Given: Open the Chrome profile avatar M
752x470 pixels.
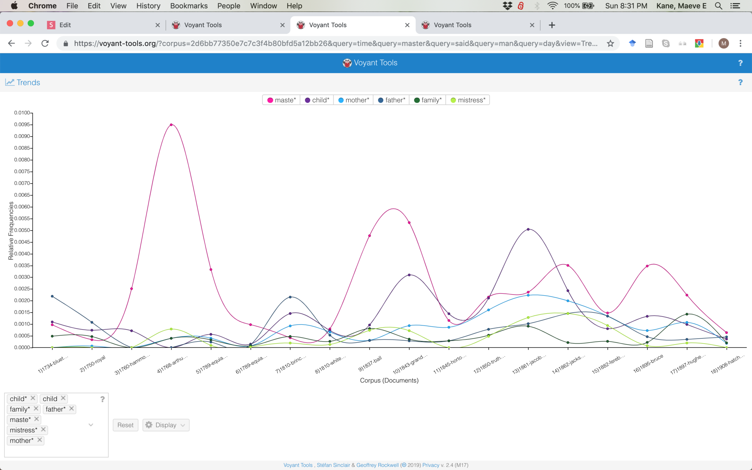Looking at the screenshot, I should 723,44.
